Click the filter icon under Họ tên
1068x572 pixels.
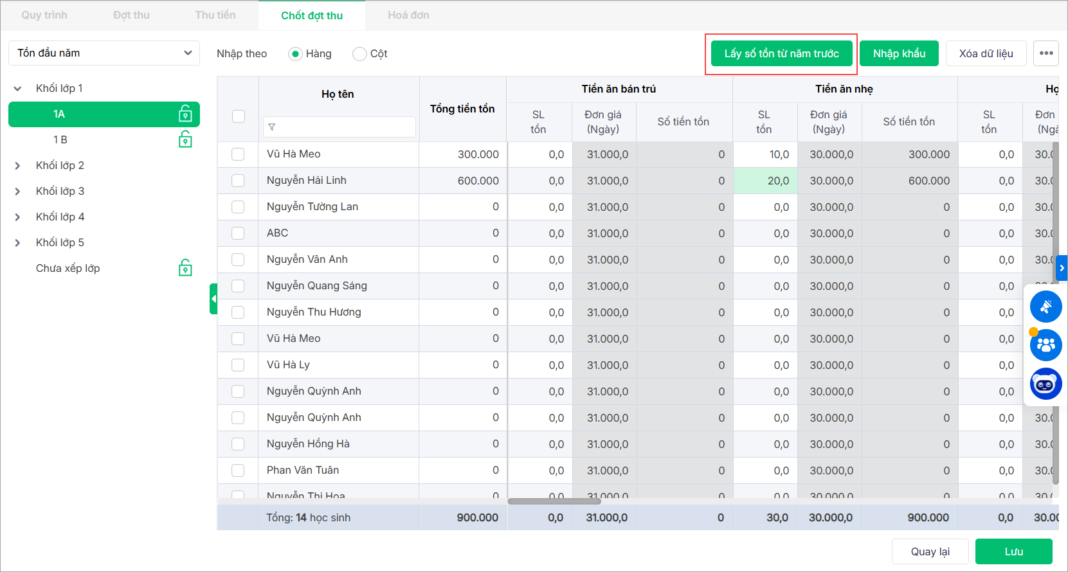pos(272,127)
